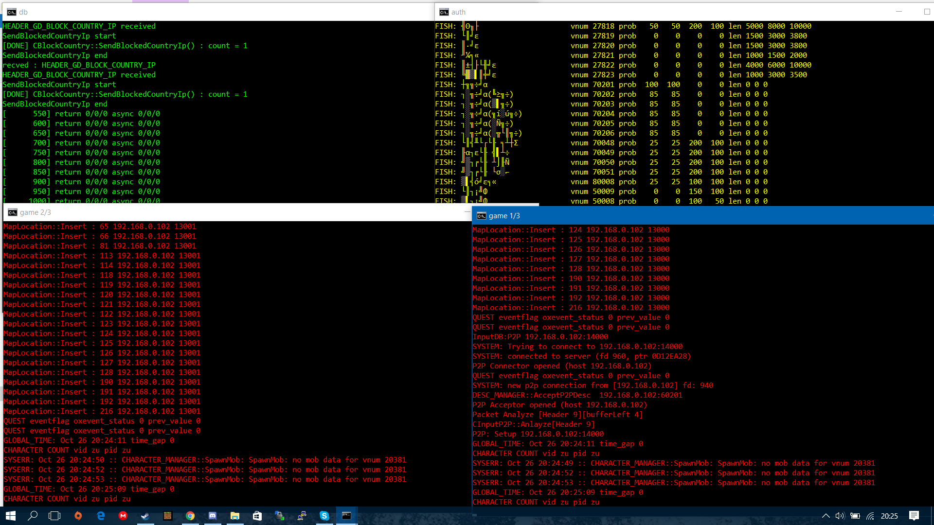Click the game 1/3 window console icon
Screen dimensions: 934x525
[482, 216]
